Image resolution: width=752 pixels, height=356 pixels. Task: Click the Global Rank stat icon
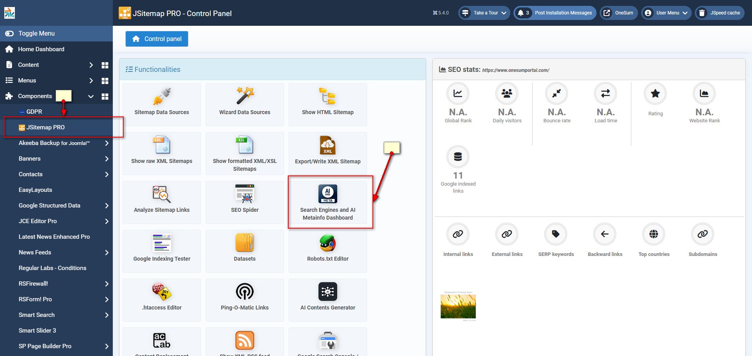point(458,93)
